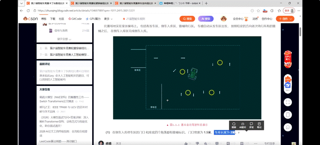
Task: Click the browser profile login button
Action: point(289,10)
